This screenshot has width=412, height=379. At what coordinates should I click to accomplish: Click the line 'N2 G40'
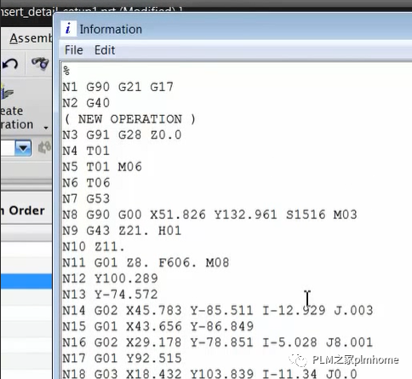pos(86,103)
